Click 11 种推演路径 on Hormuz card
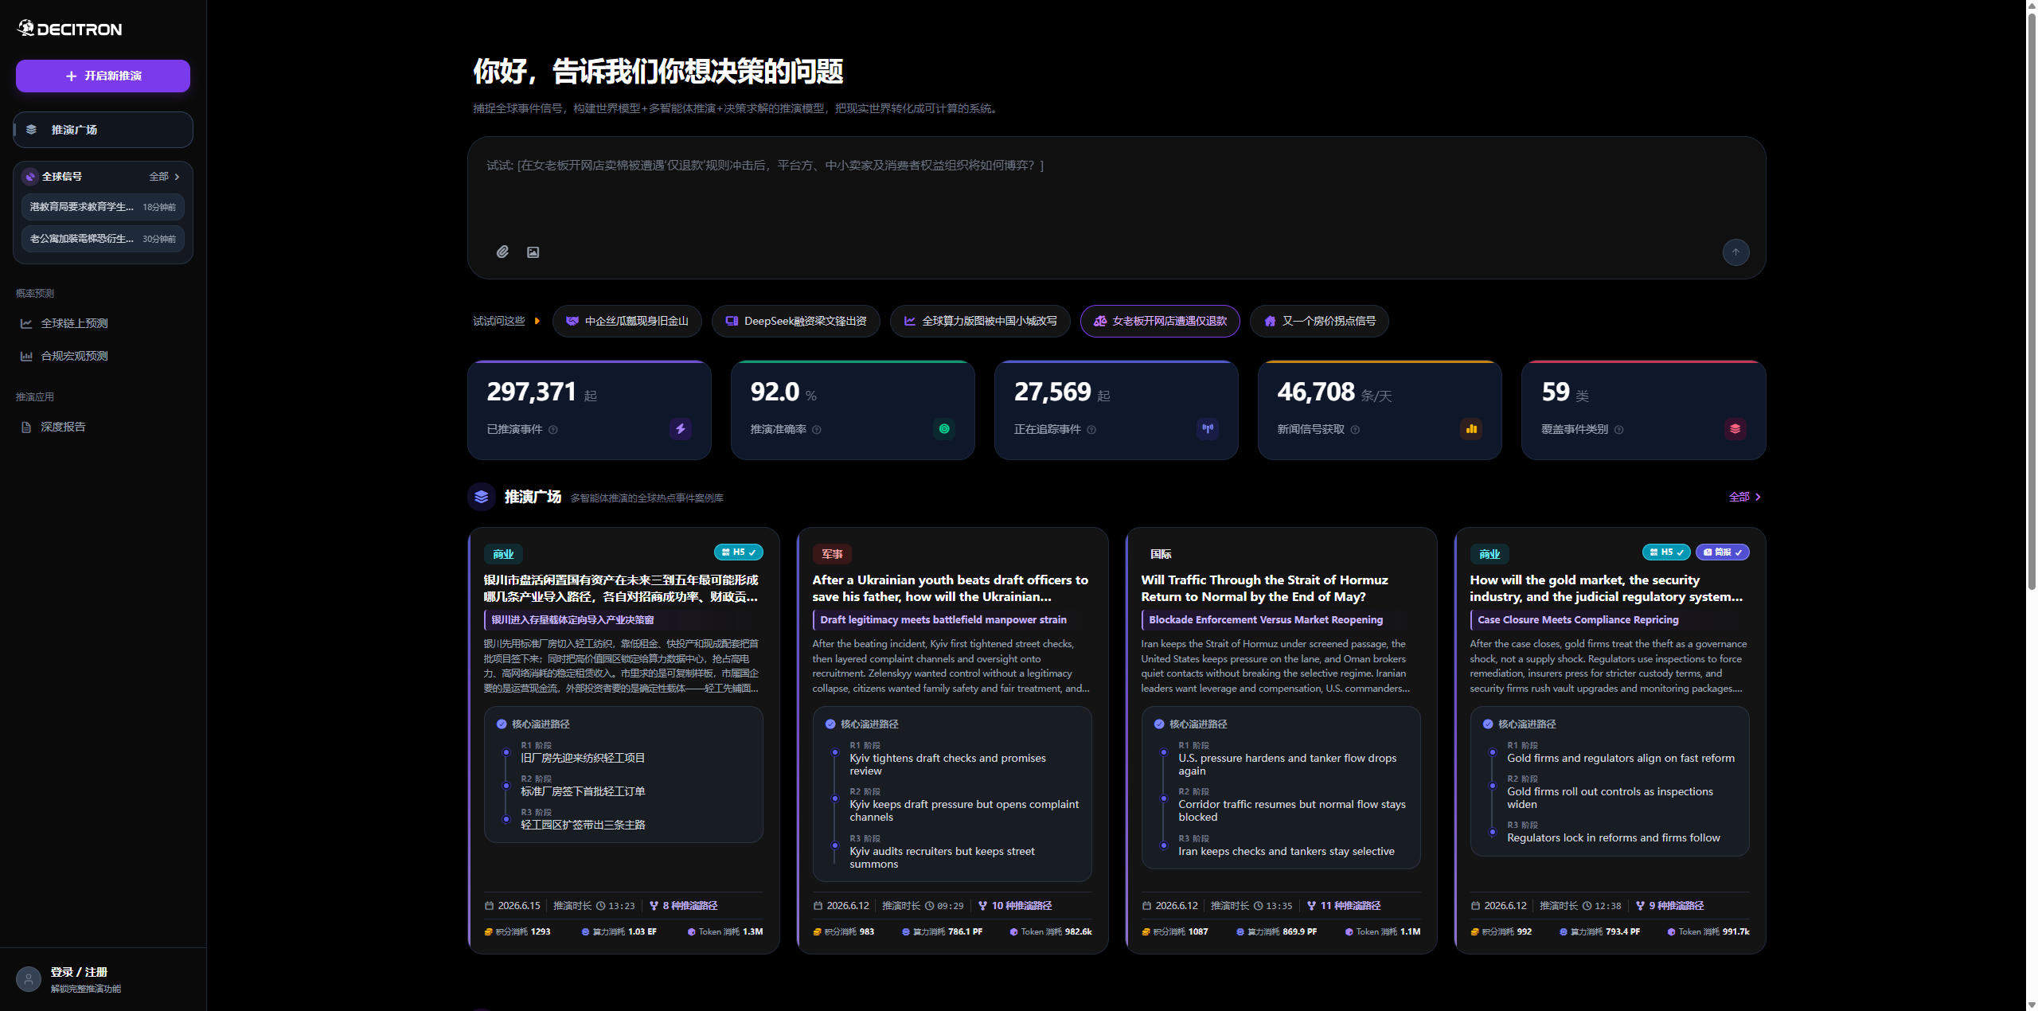This screenshot has width=2038, height=1011. click(x=1344, y=906)
